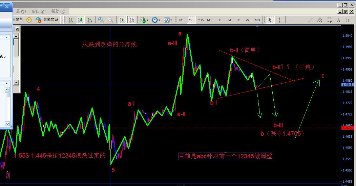Toggle chart shift from right border
Viewport: 356px width, 186px height.
pyautogui.click(x=132, y=20)
